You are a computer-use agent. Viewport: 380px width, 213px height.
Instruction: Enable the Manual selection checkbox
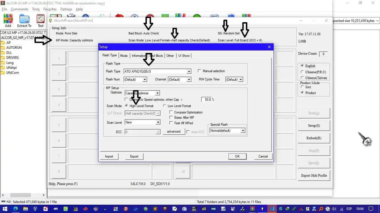pyautogui.click(x=200, y=71)
